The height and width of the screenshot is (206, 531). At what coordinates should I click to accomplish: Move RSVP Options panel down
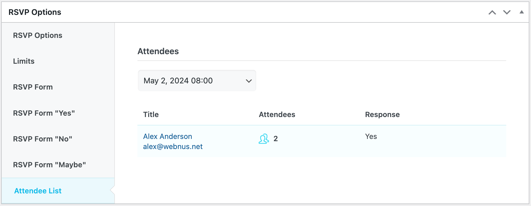[x=507, y=12]
